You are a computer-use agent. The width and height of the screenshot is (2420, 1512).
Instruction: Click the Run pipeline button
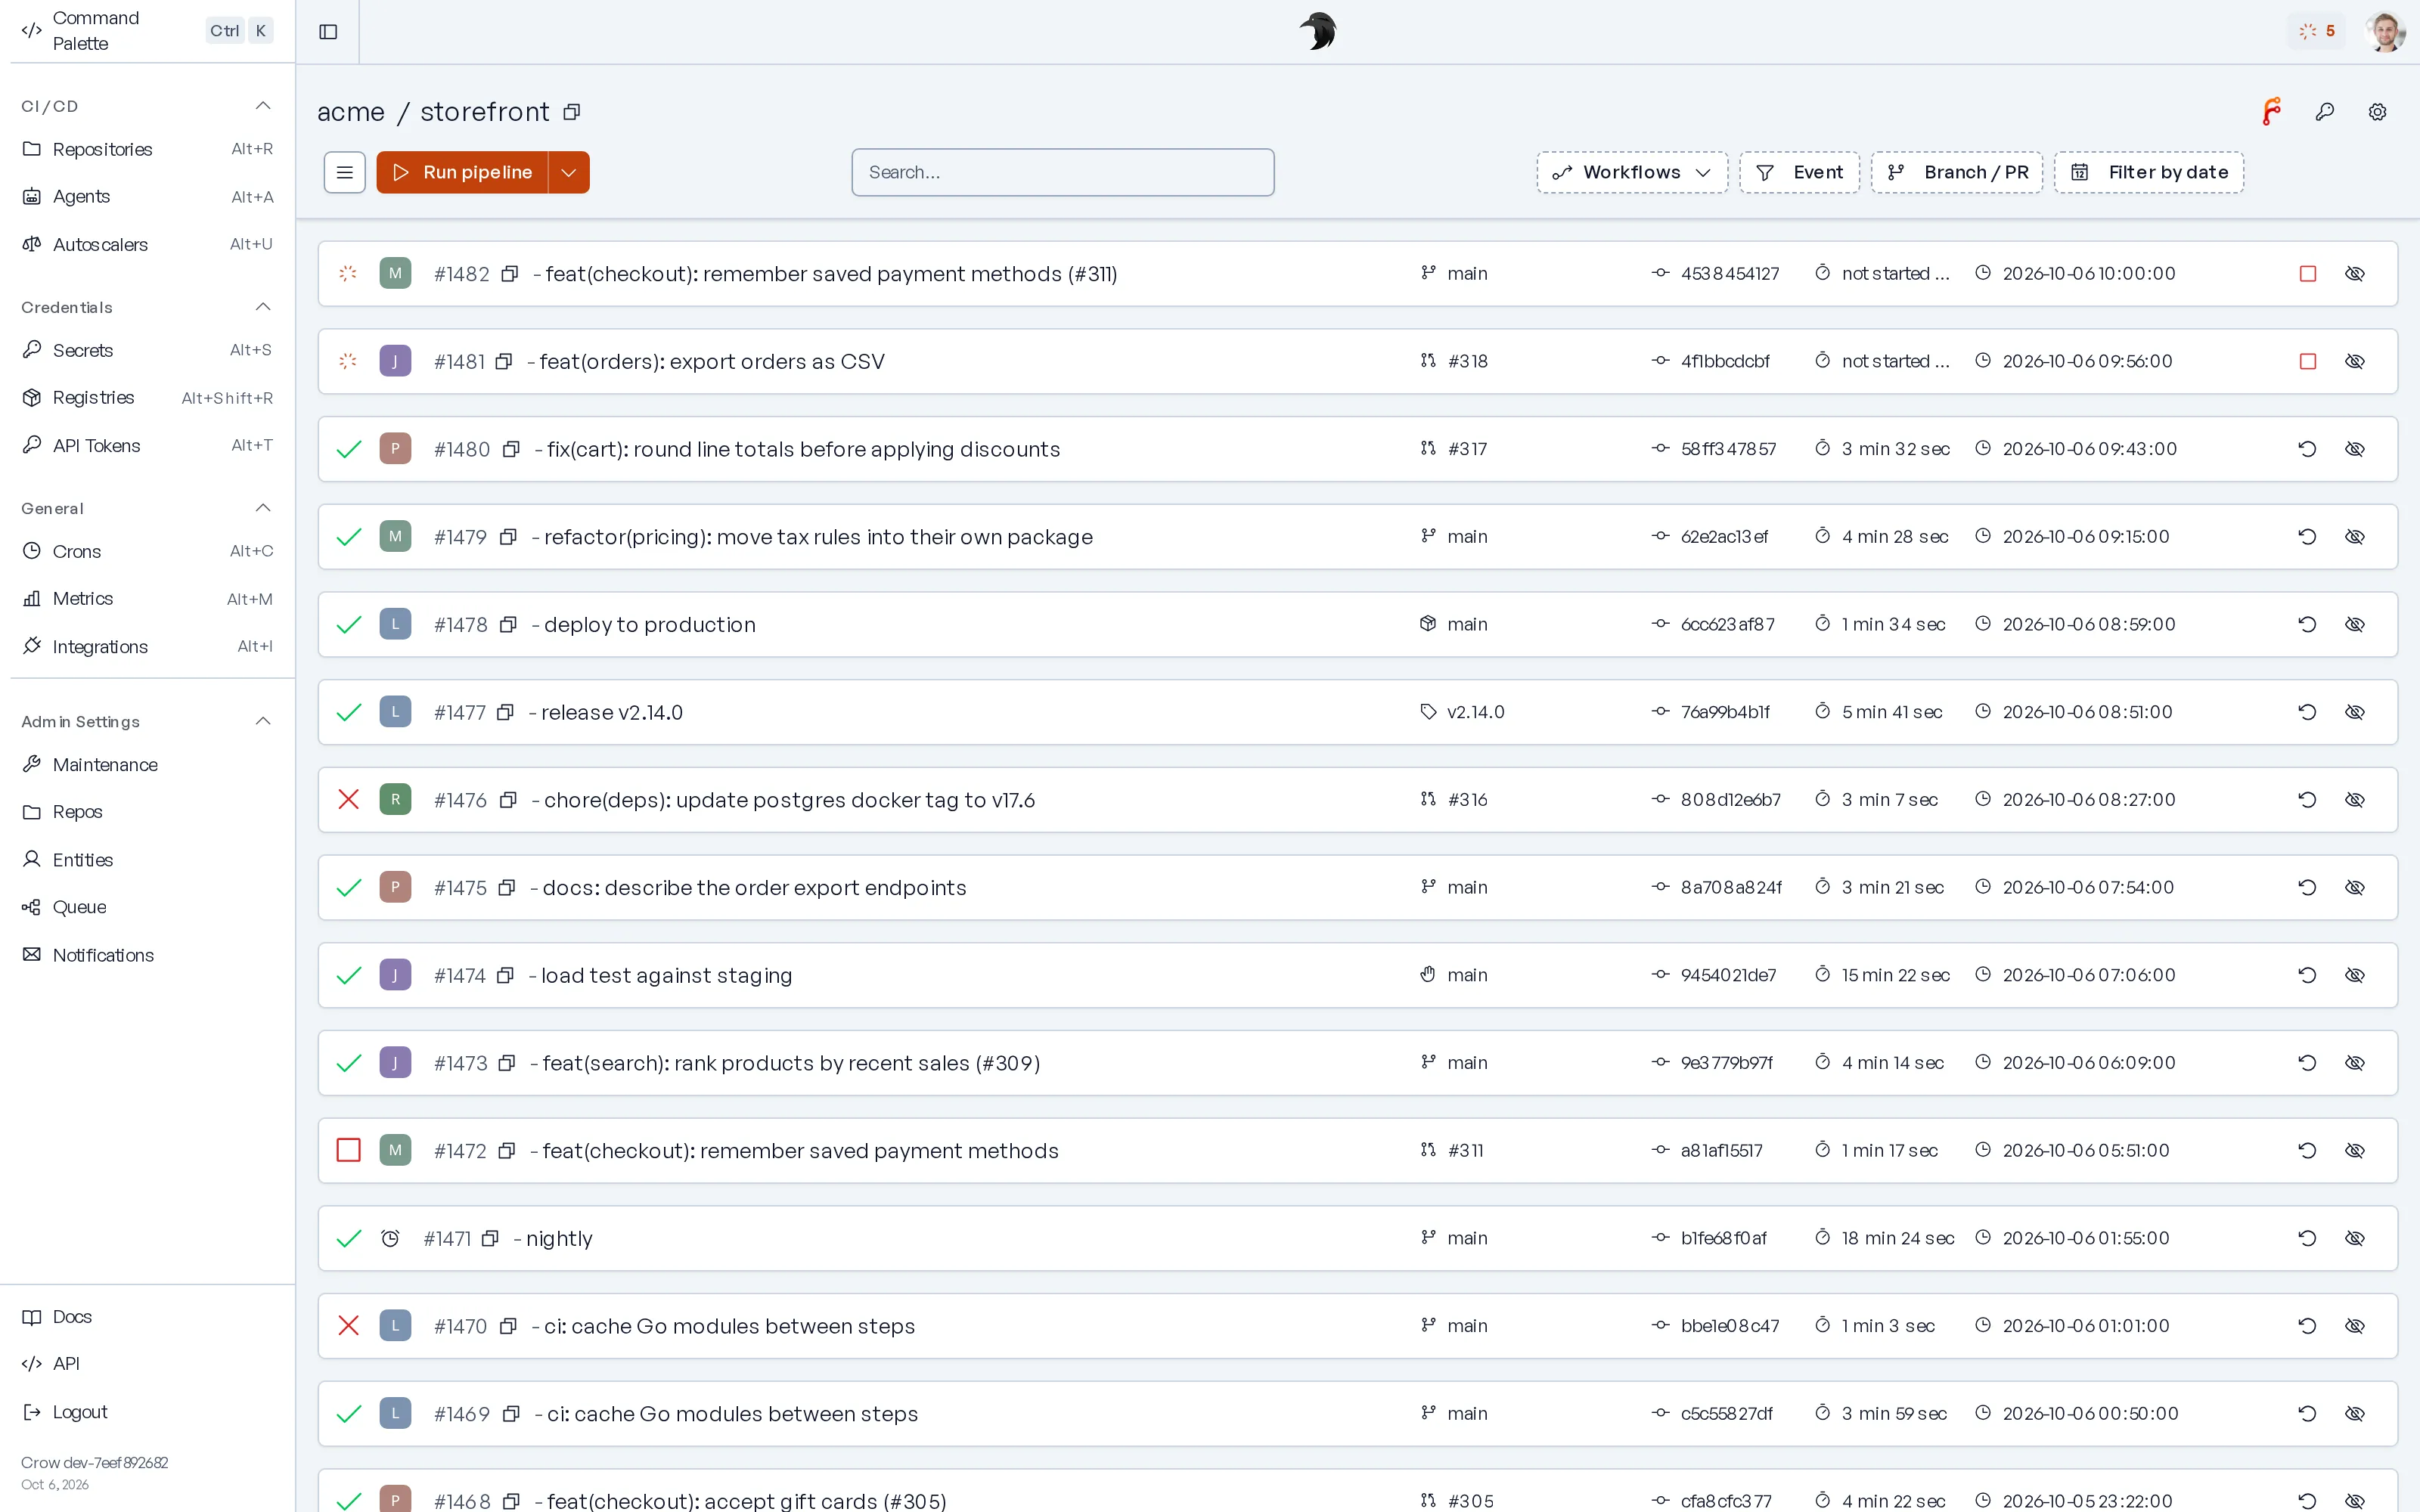click(x=462, y=172)
